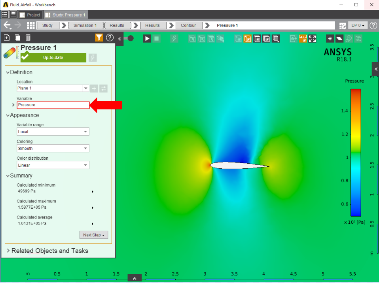Collapse the left panel with double chevron
The width and height of the screenshot is (379, 283).
click(119, 39)
